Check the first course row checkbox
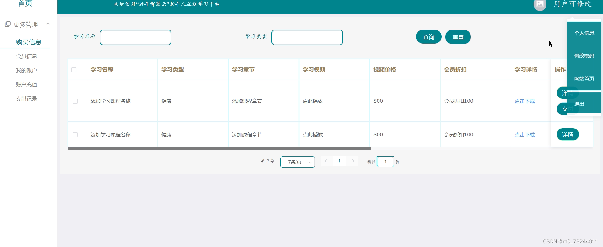603x247 pixels. [x=75, y=101]
